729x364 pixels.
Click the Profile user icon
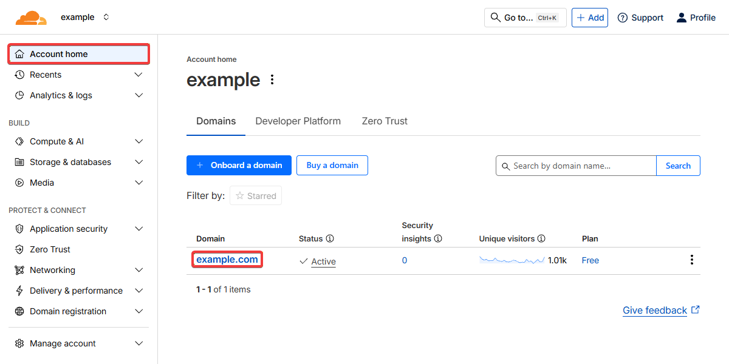[681, 18]
